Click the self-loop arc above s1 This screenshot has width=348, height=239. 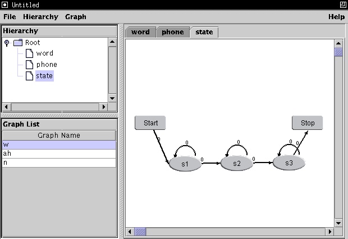click(185, 146)
